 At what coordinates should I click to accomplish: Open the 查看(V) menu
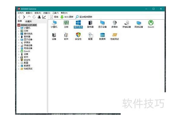tap(29, 13)
